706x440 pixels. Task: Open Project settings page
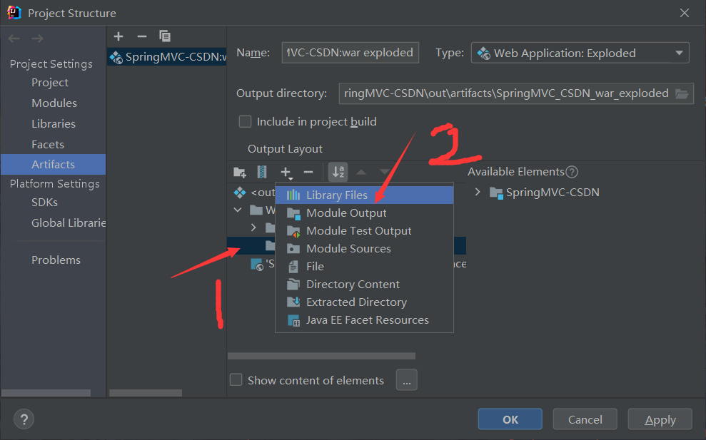50,82
